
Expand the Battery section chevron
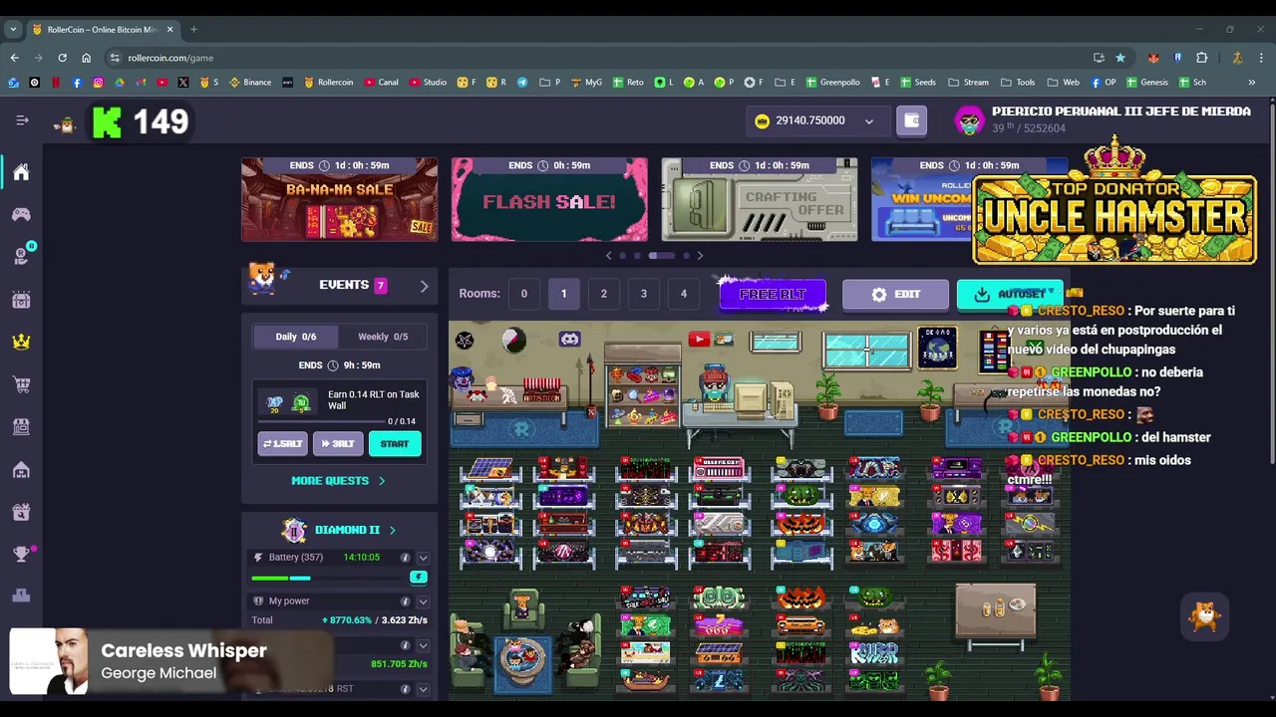(x=423, y=558)
